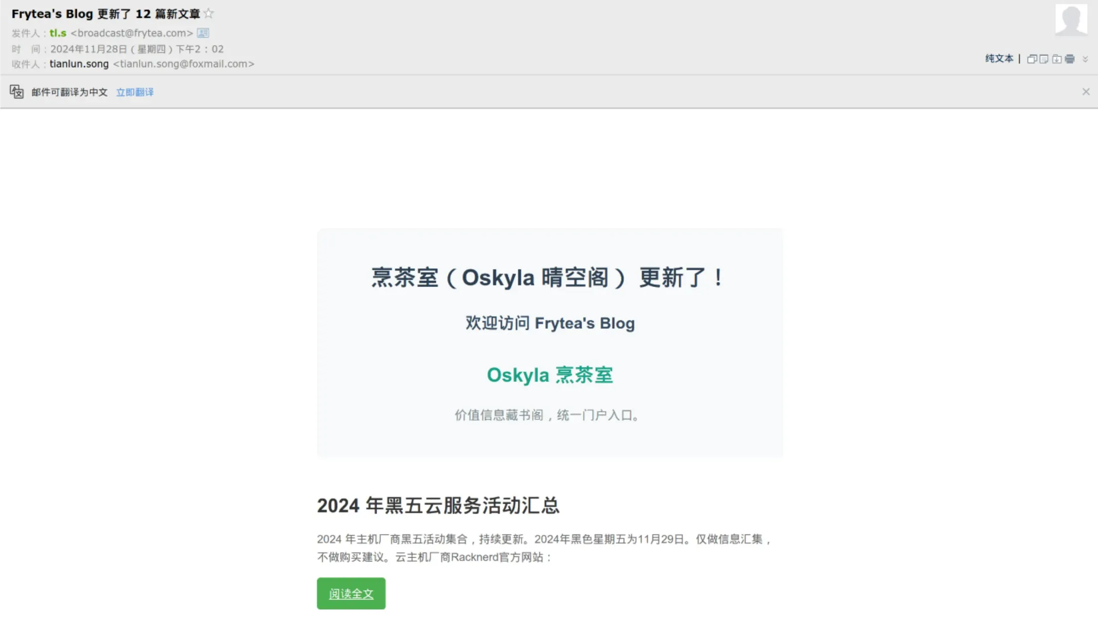Select the recipient tianlun.song address
Screen dimensions: 1098x621
pyautogui.click(x=79, y=64)
